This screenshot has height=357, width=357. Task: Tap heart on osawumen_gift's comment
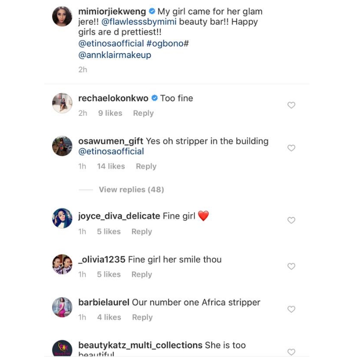292,148
